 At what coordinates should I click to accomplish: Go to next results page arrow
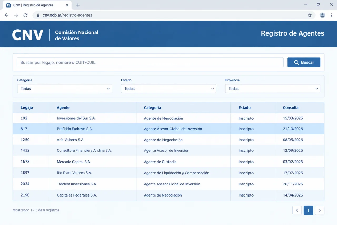coord(320,210)
